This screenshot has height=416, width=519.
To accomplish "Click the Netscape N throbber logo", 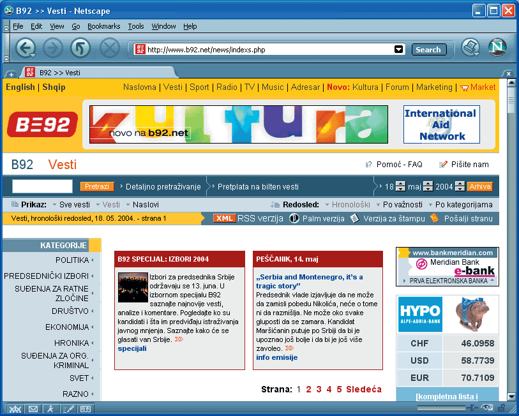I will pos(497,47).
